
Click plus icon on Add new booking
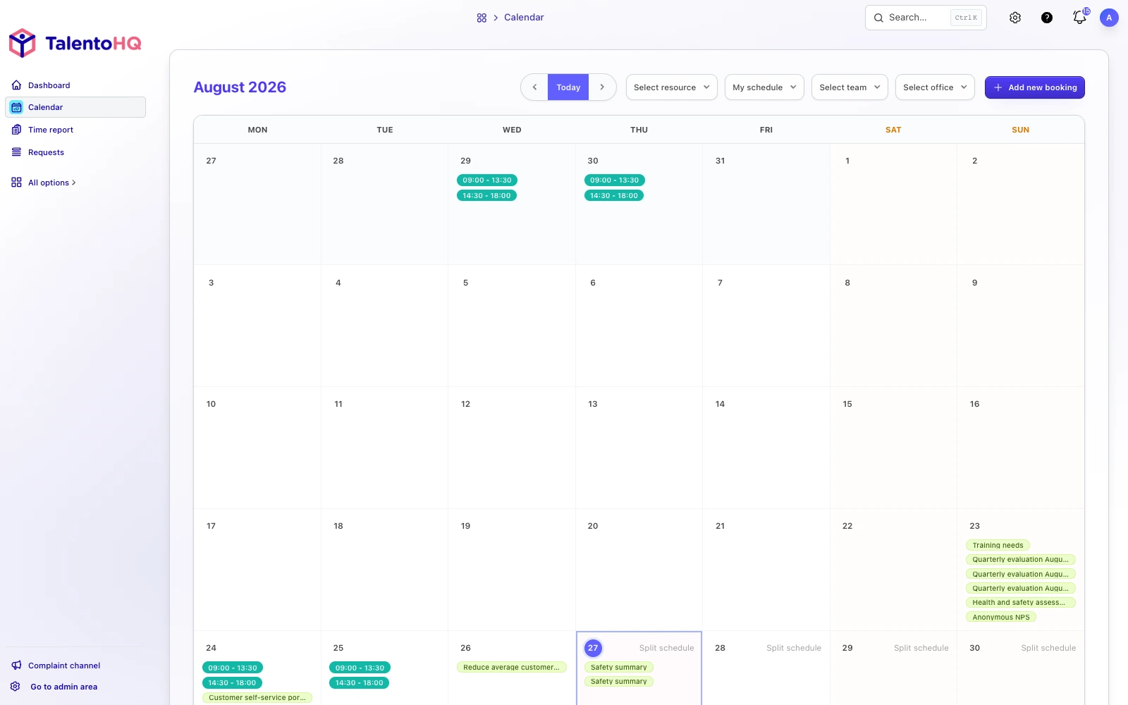[x=998, y=87]
